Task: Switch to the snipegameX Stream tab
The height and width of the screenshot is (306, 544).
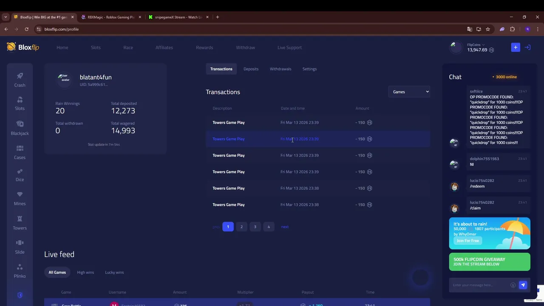Action: [178, 17]
